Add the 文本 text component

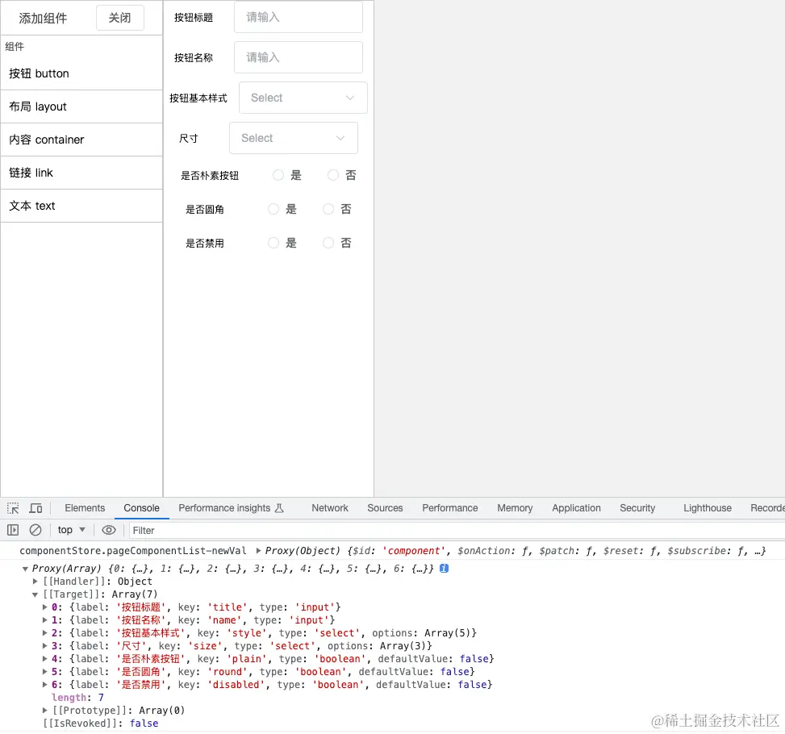tap(81, 206)
